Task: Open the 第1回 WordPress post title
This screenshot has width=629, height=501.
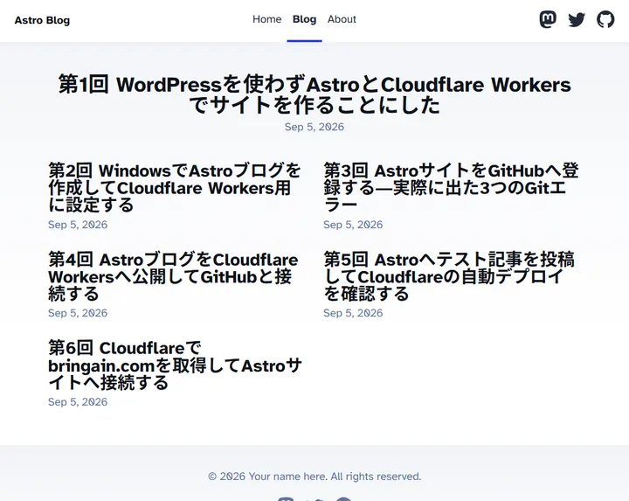Action: click(314, 94)
